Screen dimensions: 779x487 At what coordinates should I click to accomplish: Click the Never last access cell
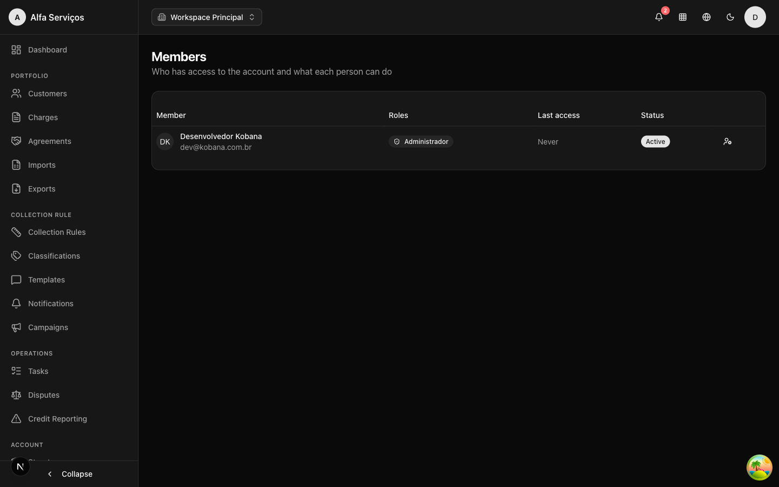pyautogui.click(x=548, y=142)
